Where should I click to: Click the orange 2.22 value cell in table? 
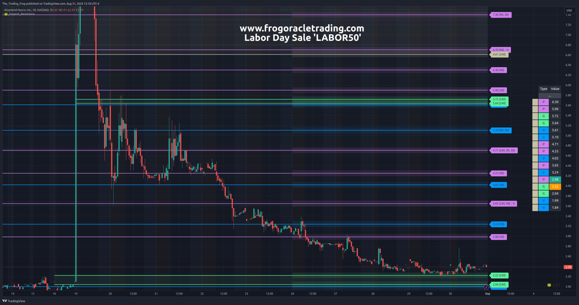555,187
